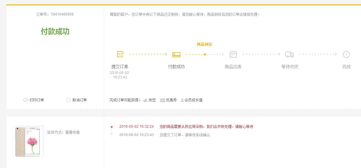Click the gray tracking dot at 16:23:43

[112, 134]
